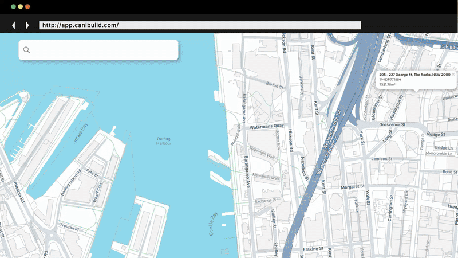
Task: Select the Cockle Bay label on map
Action: click(210, 220)
